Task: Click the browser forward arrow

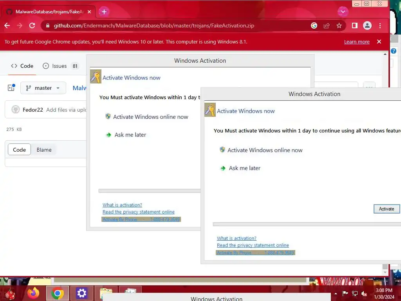Action: [x=20, y=25]
